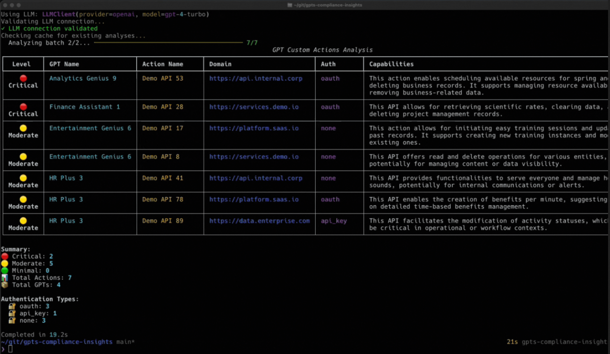Click the Capabilities column header

391,64
